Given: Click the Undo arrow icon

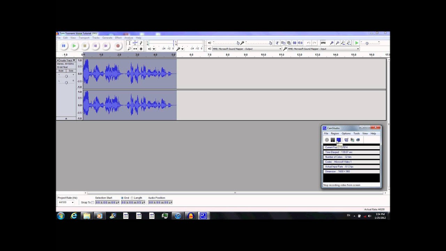Looking at the screenshot, I should coord(309,43).
